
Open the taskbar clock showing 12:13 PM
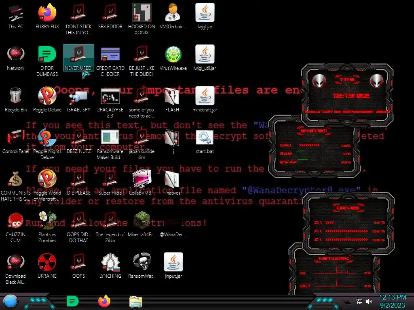coord(393,301)
